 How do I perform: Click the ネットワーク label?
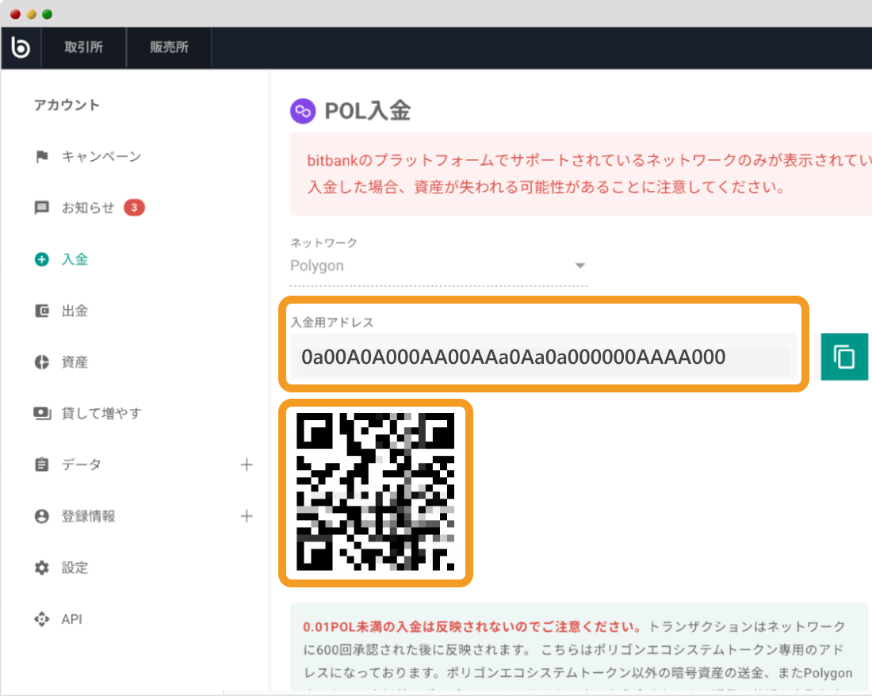click(x=323, y=243)
